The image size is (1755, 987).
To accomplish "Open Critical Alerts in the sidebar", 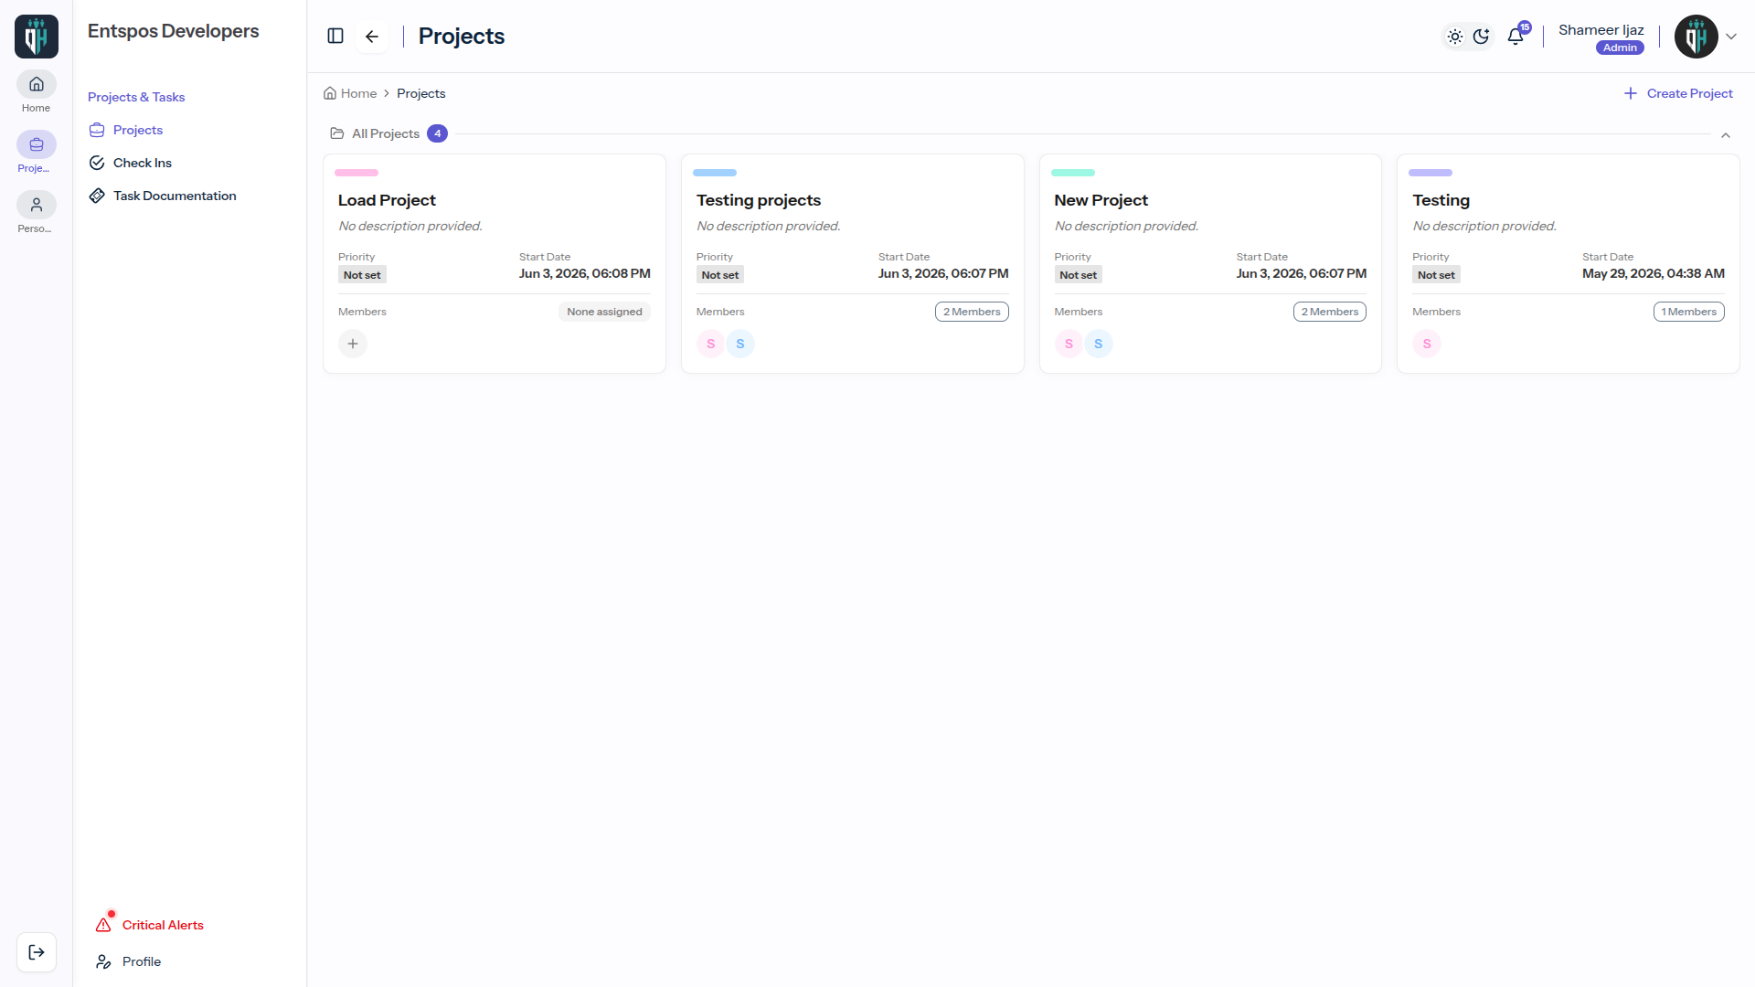I will (150, 925).
